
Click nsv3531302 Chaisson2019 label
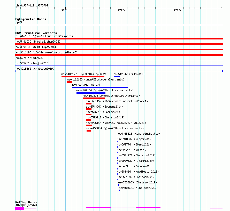pos(136,177)
